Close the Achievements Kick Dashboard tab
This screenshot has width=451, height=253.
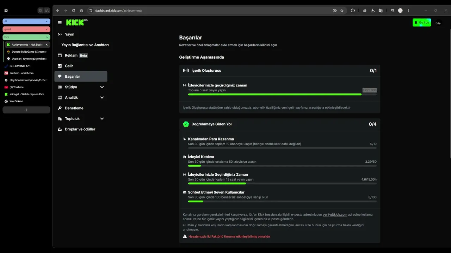pyautogui.click(x=47, y=45)
